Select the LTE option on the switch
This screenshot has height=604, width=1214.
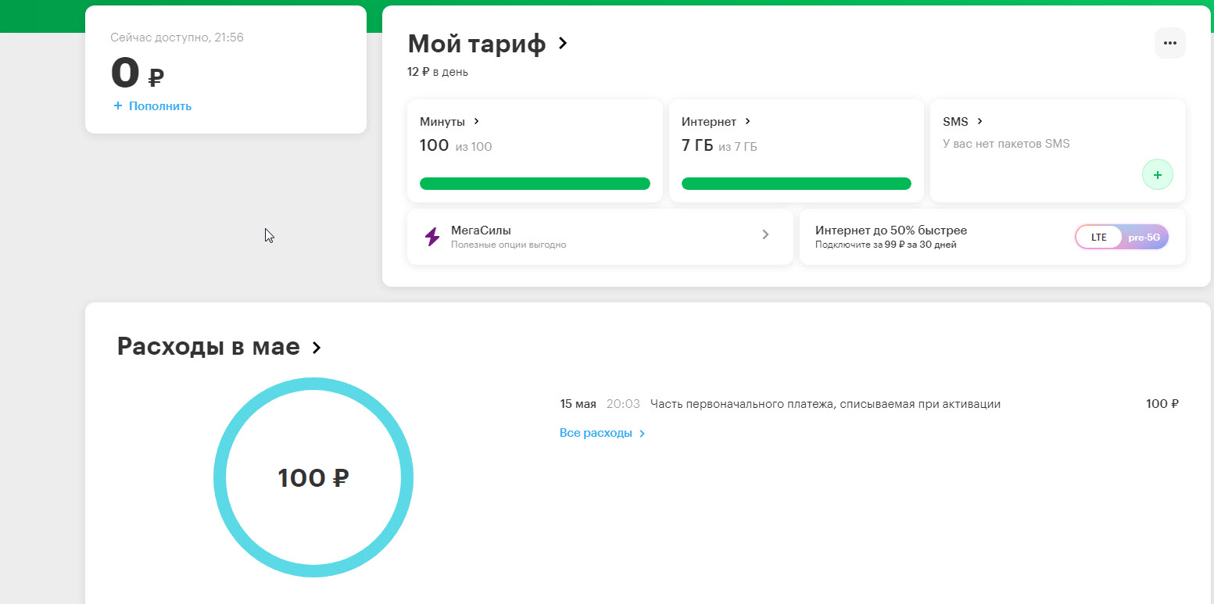(x=1099, y=237)
